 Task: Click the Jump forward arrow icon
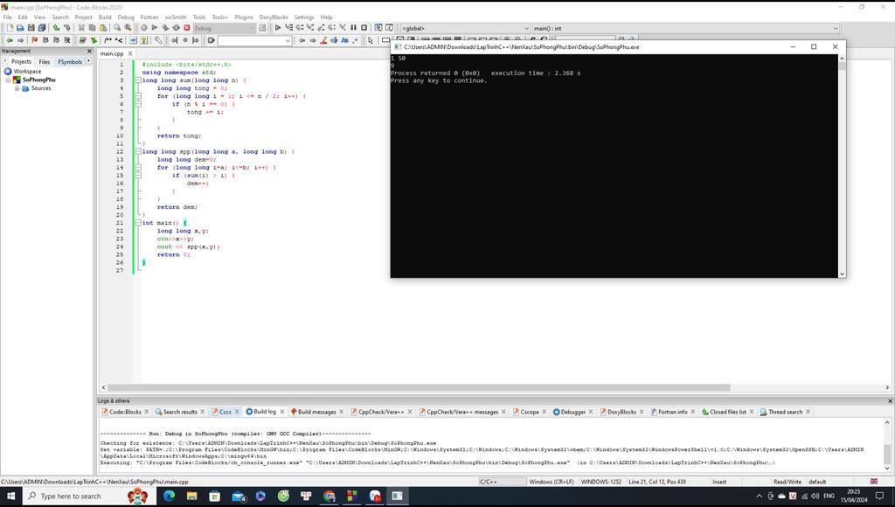(x=20, y=40)
